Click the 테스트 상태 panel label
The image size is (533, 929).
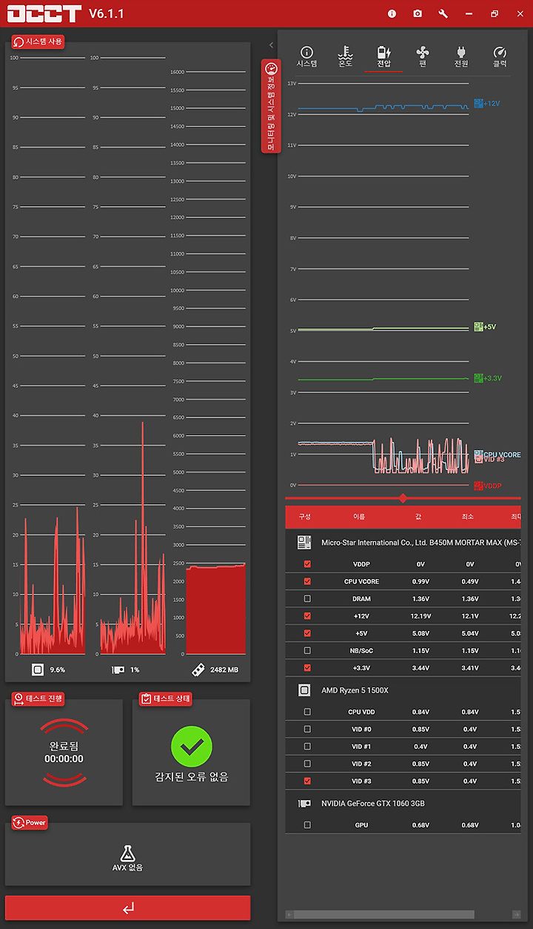point(166,698)
